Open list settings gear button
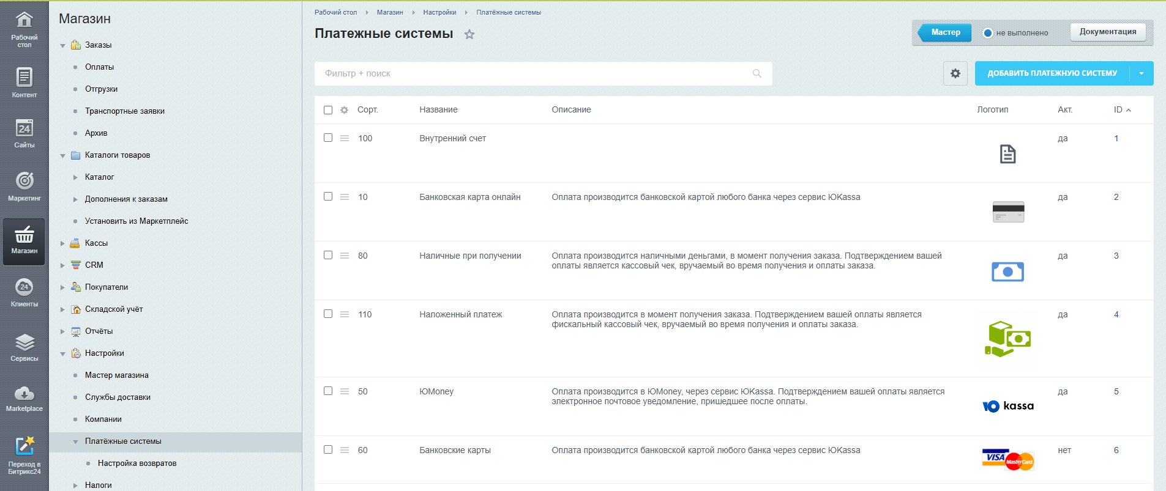Viewport: 1166px width, 491px height. click(955, 73)
